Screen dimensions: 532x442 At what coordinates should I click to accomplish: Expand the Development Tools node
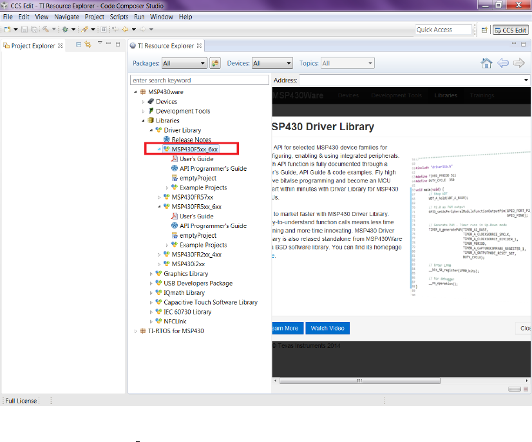coord(143,111)
